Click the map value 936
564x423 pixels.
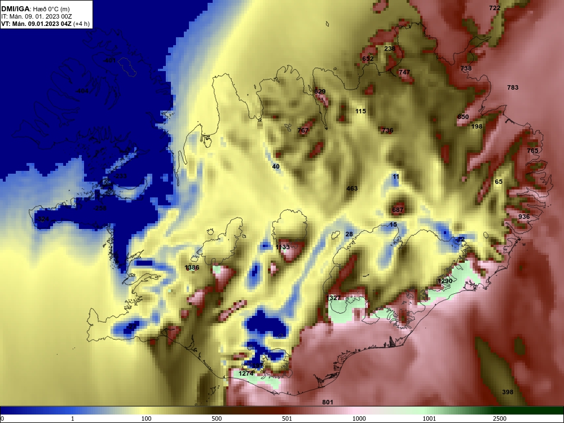(524, 217)
